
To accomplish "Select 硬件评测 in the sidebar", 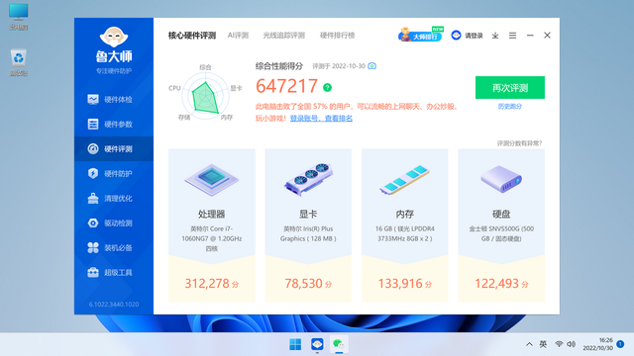I will tap(114, 148).
